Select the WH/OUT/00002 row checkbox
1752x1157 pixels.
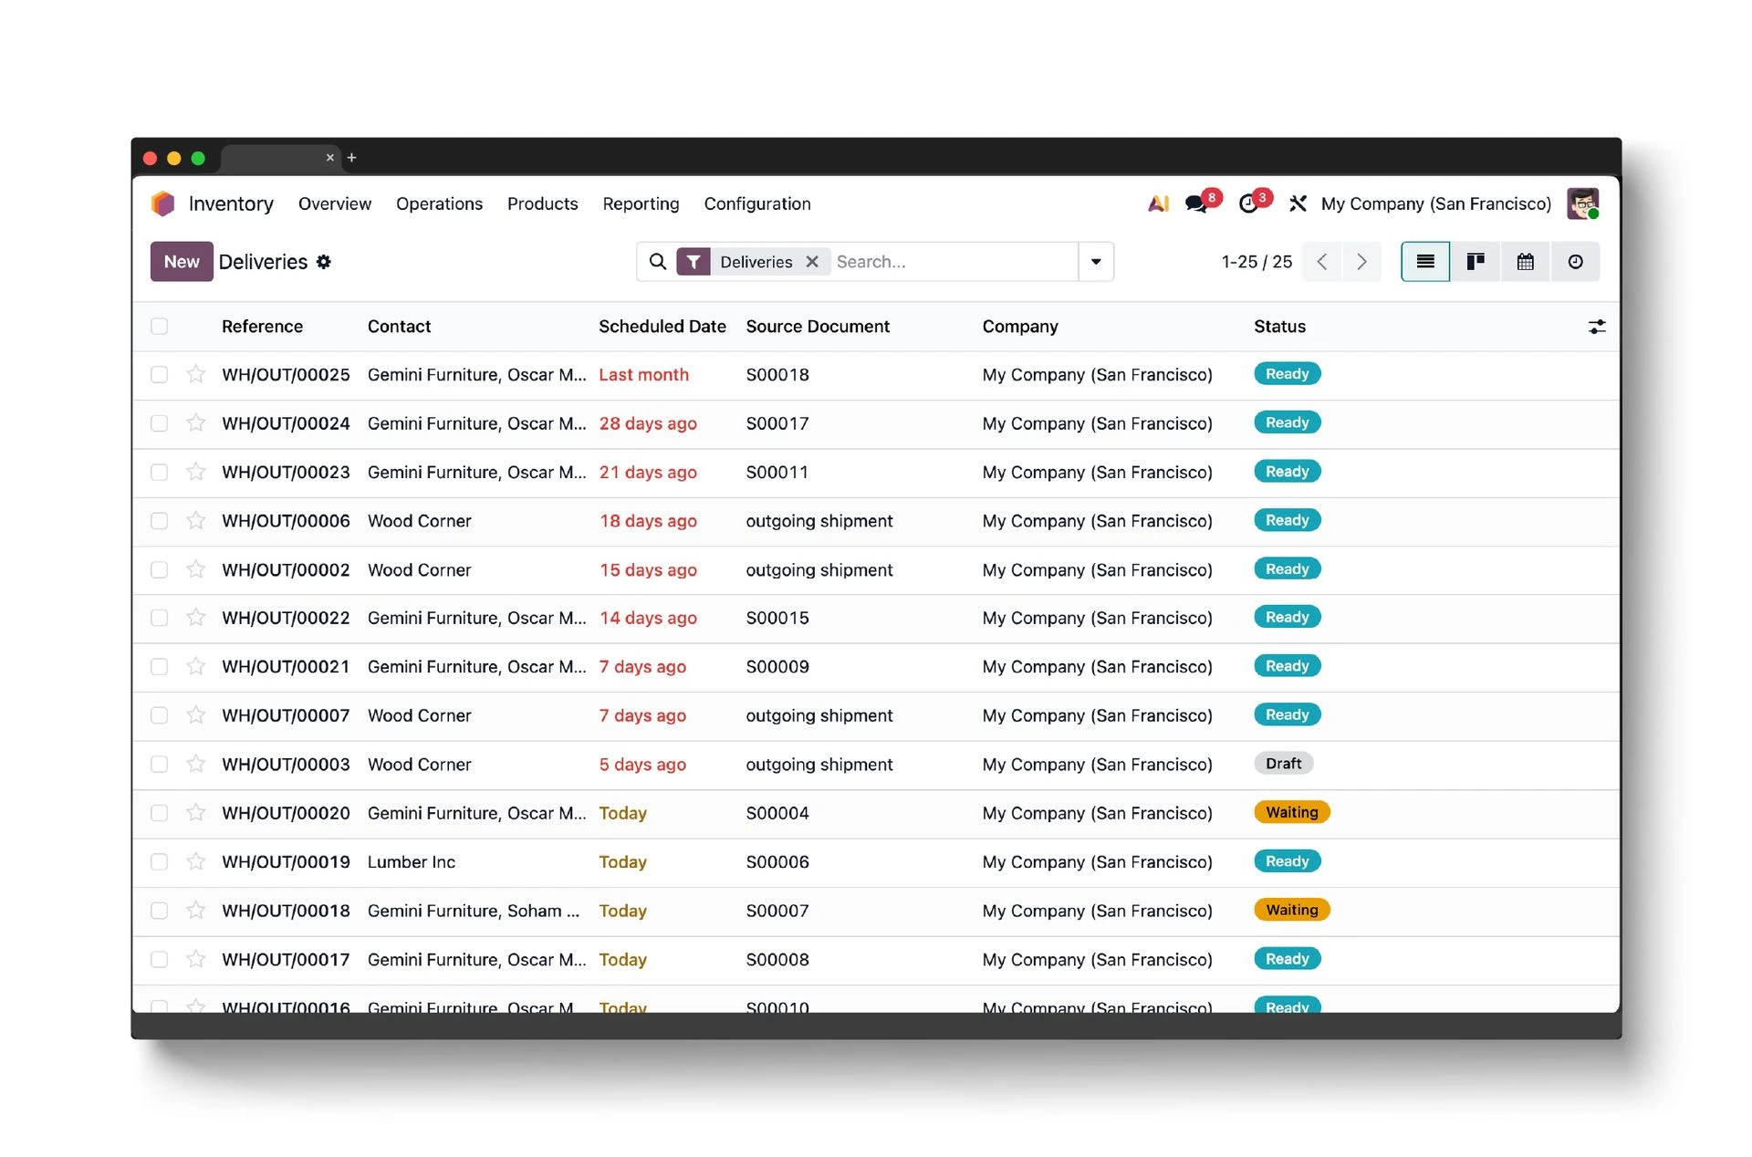click(160, 569)
